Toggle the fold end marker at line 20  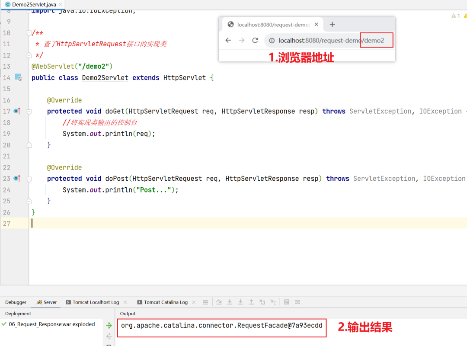(x=29, y=145)
